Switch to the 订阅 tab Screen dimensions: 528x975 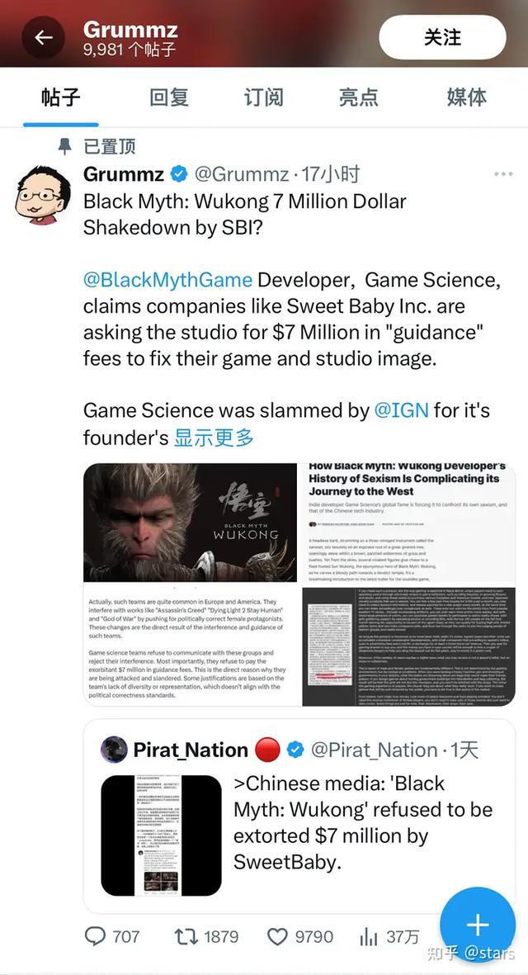[x=263, y=97]
